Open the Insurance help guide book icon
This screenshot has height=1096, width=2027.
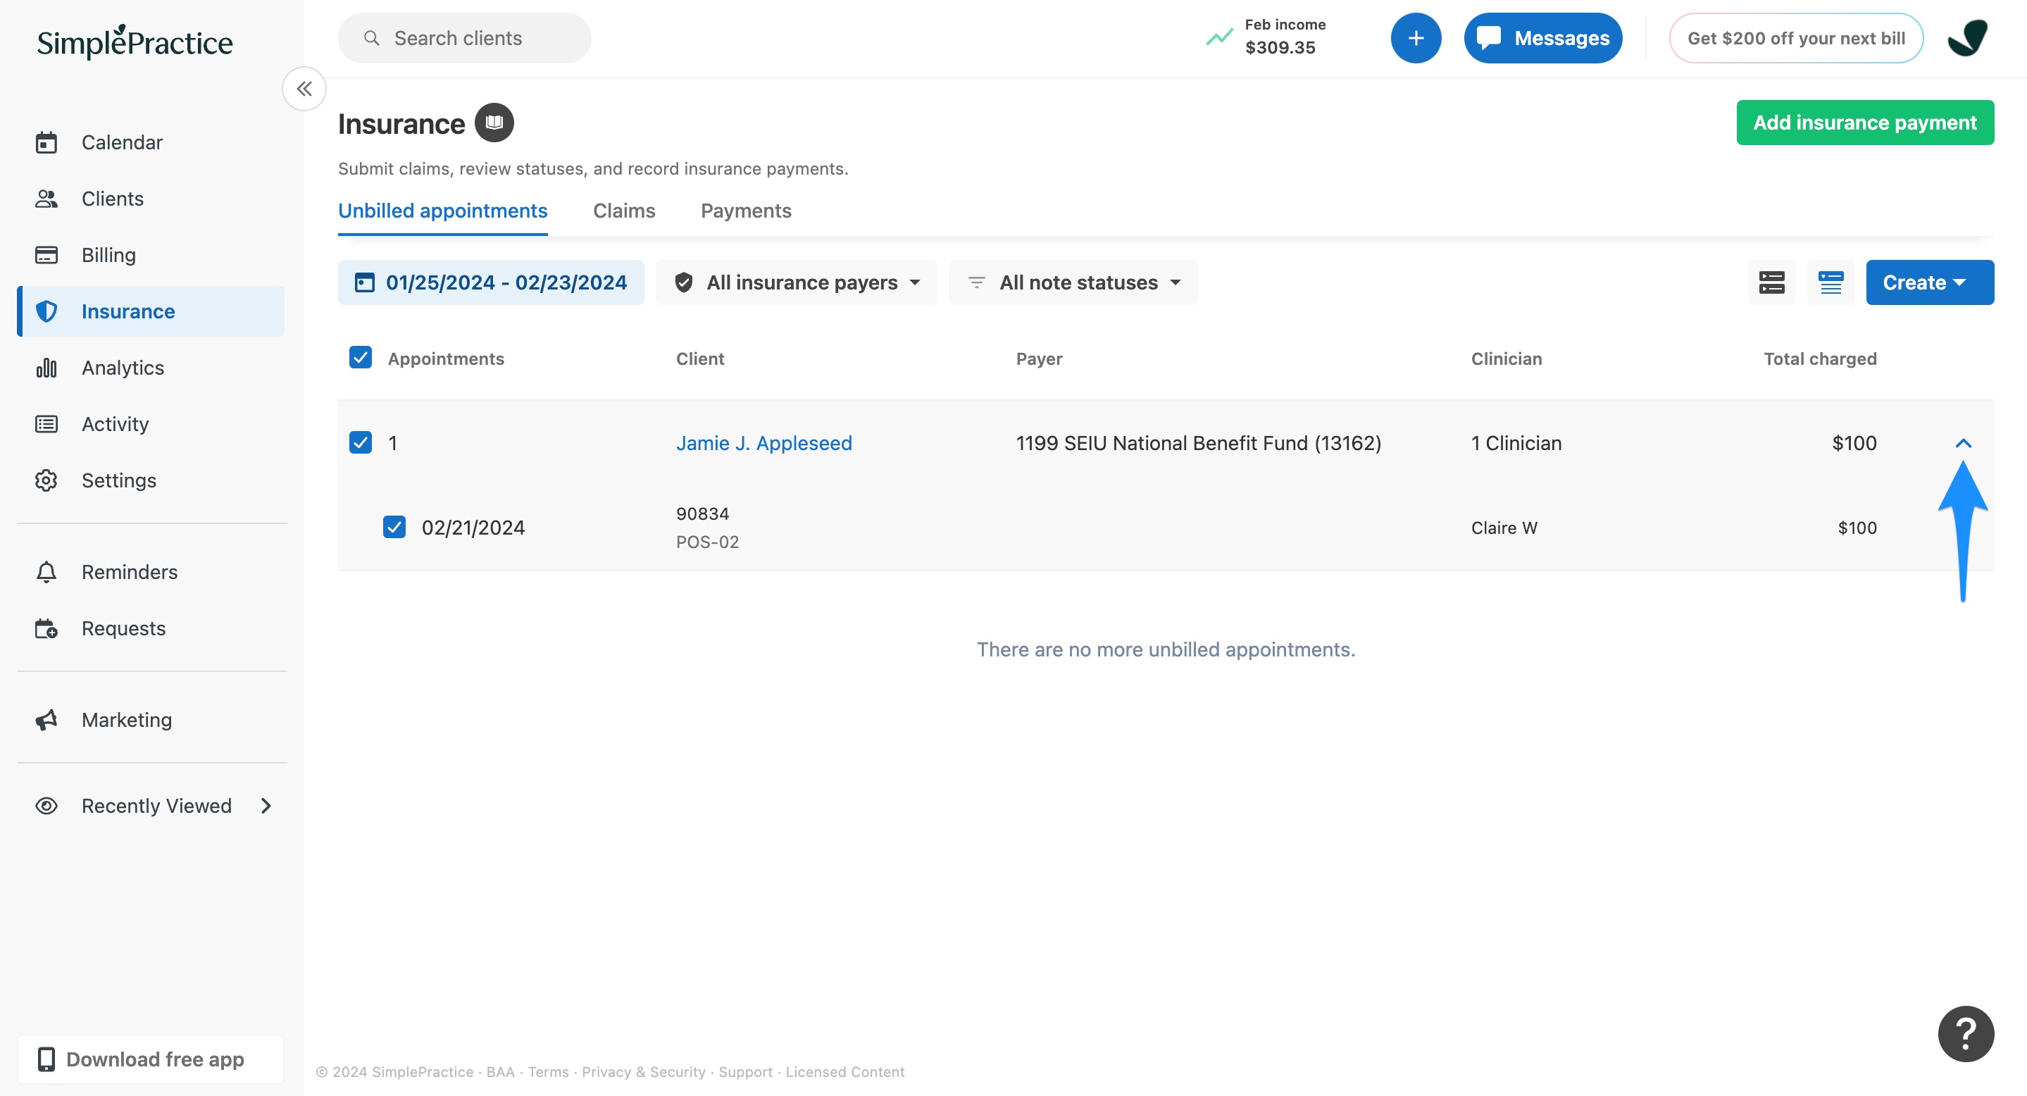click(494, 123)
